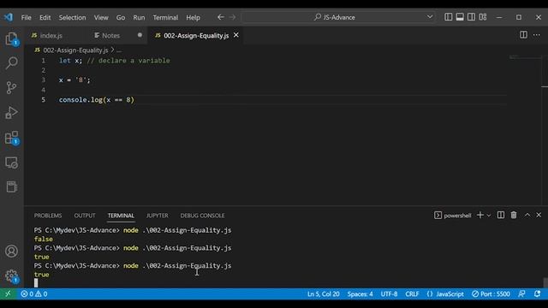Open the Search view
This screenshot has height=308, width=548.
pos(11,62)
